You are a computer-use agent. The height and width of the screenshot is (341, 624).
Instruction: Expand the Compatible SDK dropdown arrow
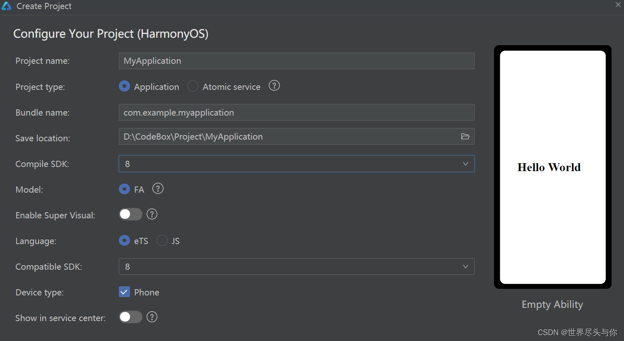click(465, 266)
